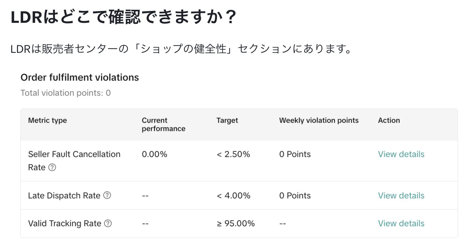Select the Seller Fault Cancellation Rate label
The image size is (470, 246).
point(74,161)
